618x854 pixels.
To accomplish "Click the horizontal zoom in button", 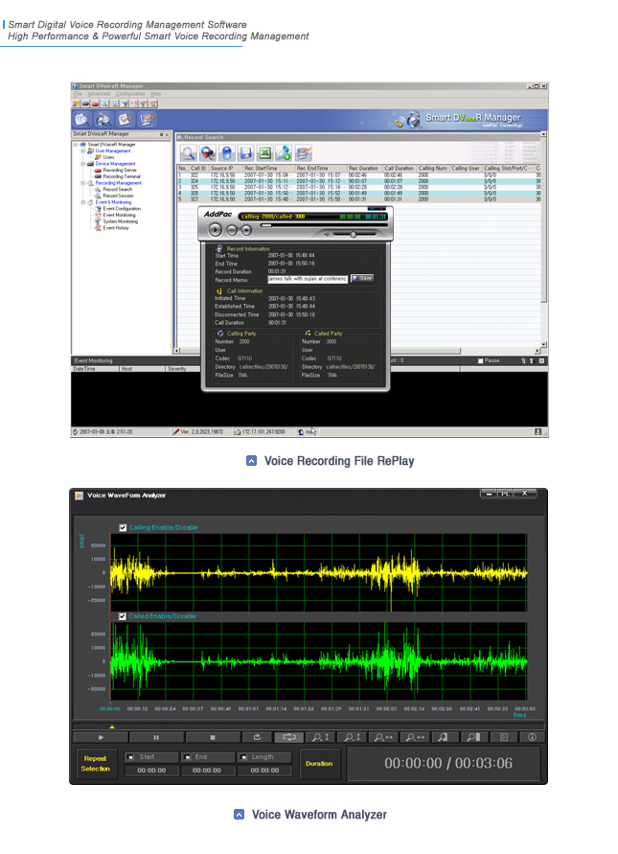I will click(383, 737).
